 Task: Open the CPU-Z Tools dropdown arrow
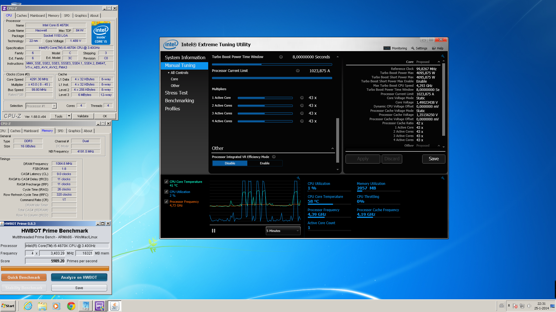69,116
